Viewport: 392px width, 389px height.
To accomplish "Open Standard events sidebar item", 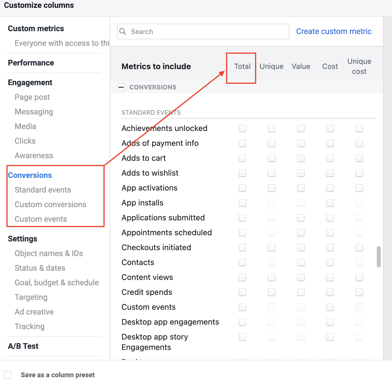I will point(43,190).
